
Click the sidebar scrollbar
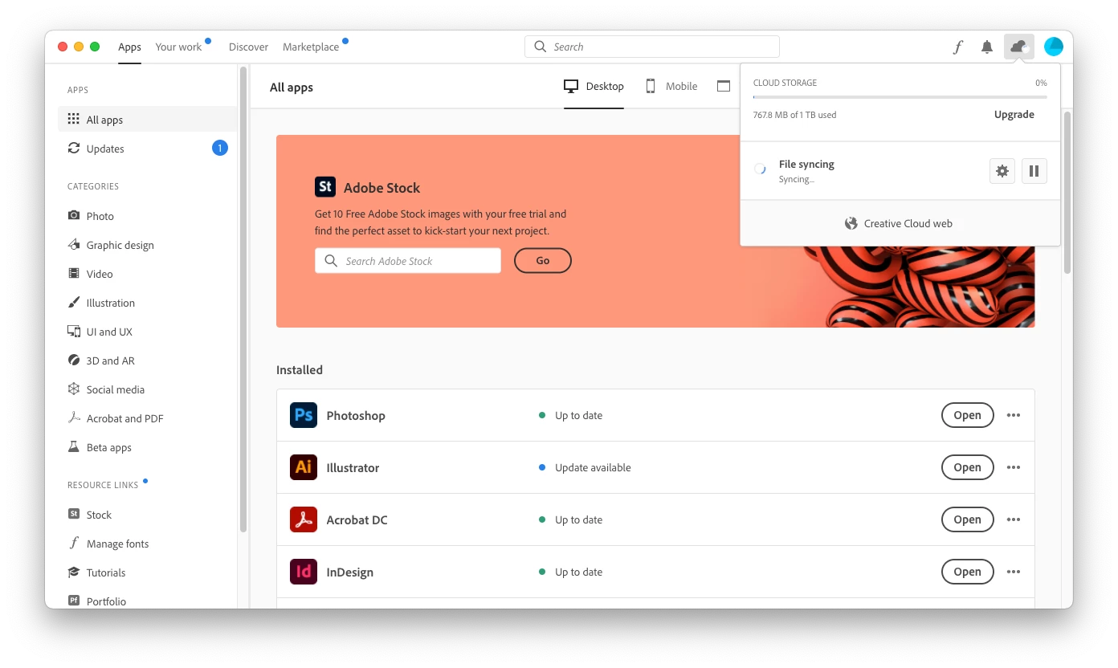243,299
